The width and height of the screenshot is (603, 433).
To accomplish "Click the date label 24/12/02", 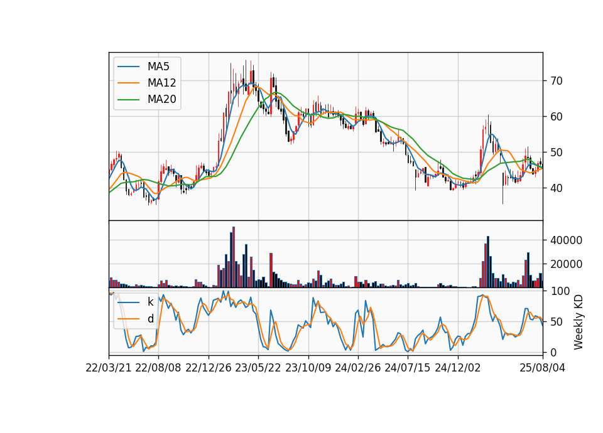I will [458, 368].
